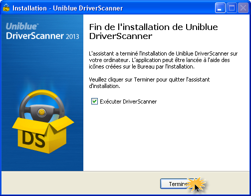Click the installer icon in title bar
251x196 pixels.
click(6, 8)
